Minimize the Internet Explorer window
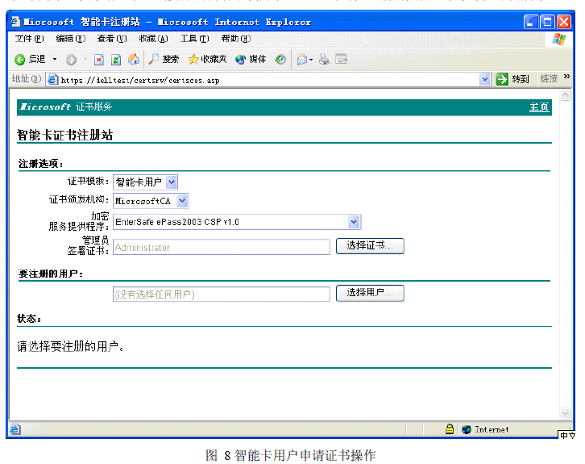Image resolution: width=585 pixels, height=464 pixels. click(x=530, y=22)
